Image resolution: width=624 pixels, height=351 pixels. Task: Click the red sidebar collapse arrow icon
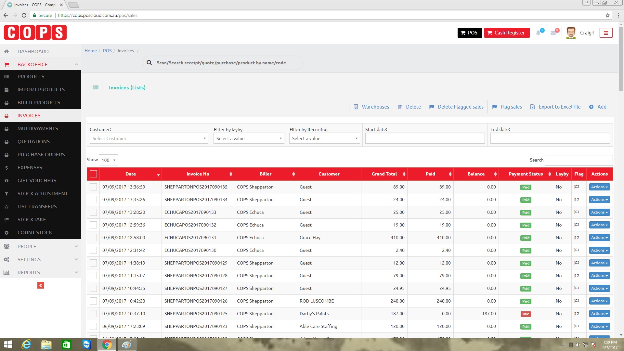pos(41,285)
